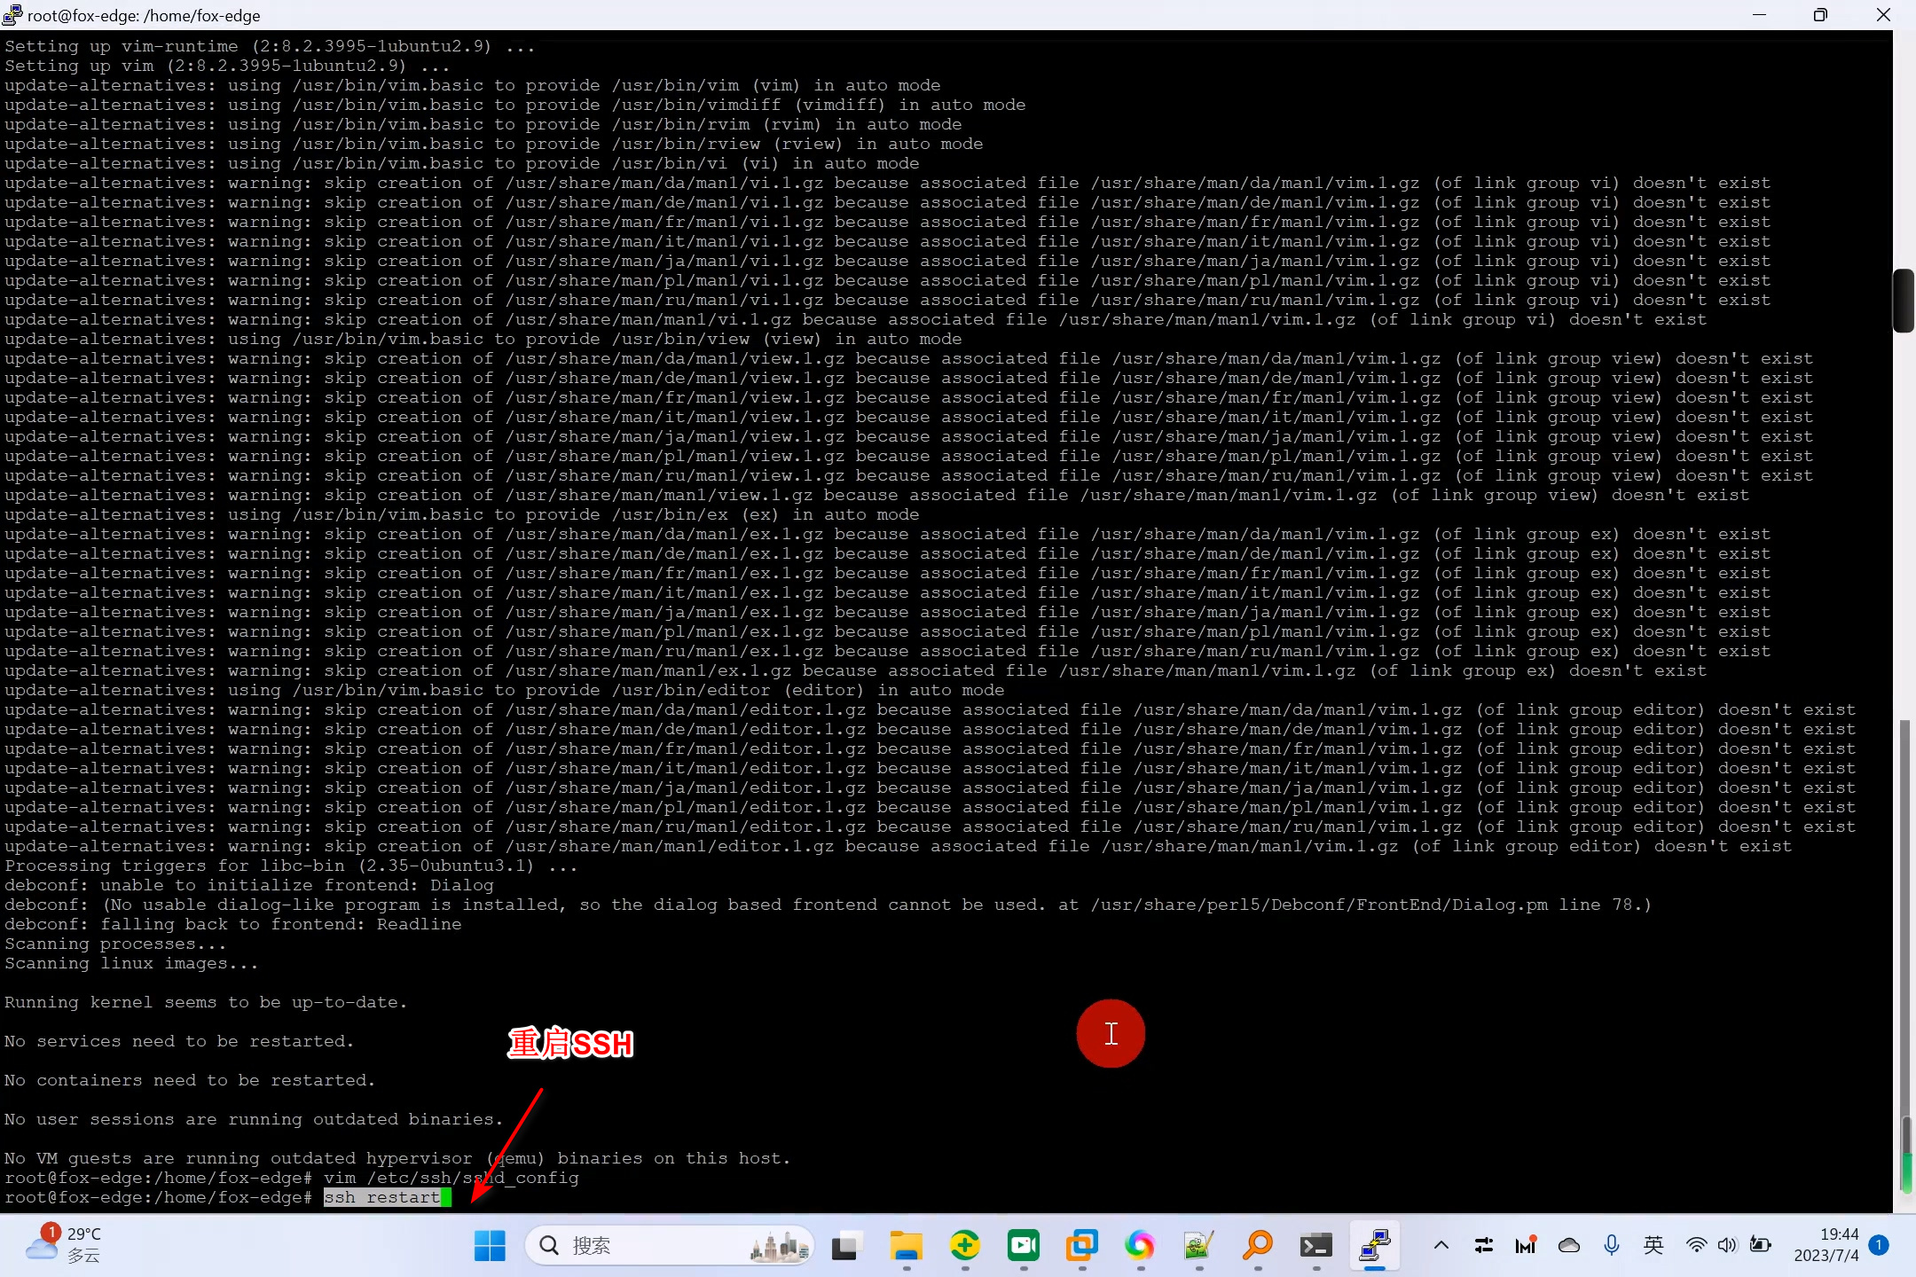Launch the green video meeting app
Screen dimensions: 1916x1277
[1023, 1245]
